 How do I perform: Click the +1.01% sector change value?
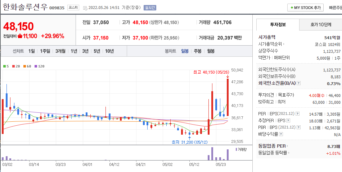pyautogui.click(x=333, y=153)
